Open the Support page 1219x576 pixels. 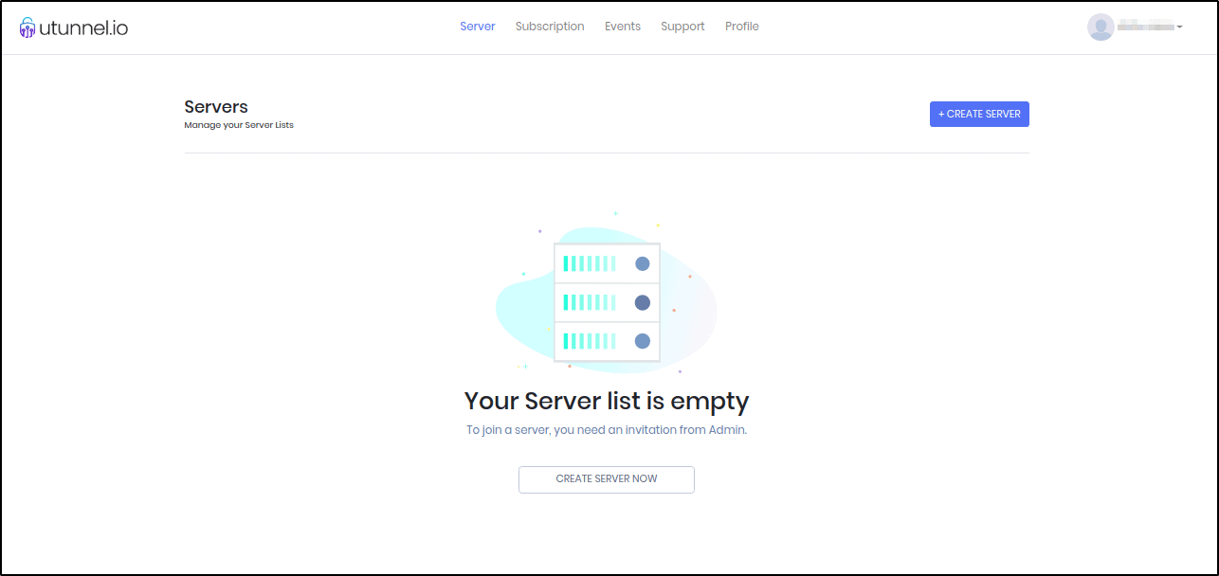tap(682, 27)
